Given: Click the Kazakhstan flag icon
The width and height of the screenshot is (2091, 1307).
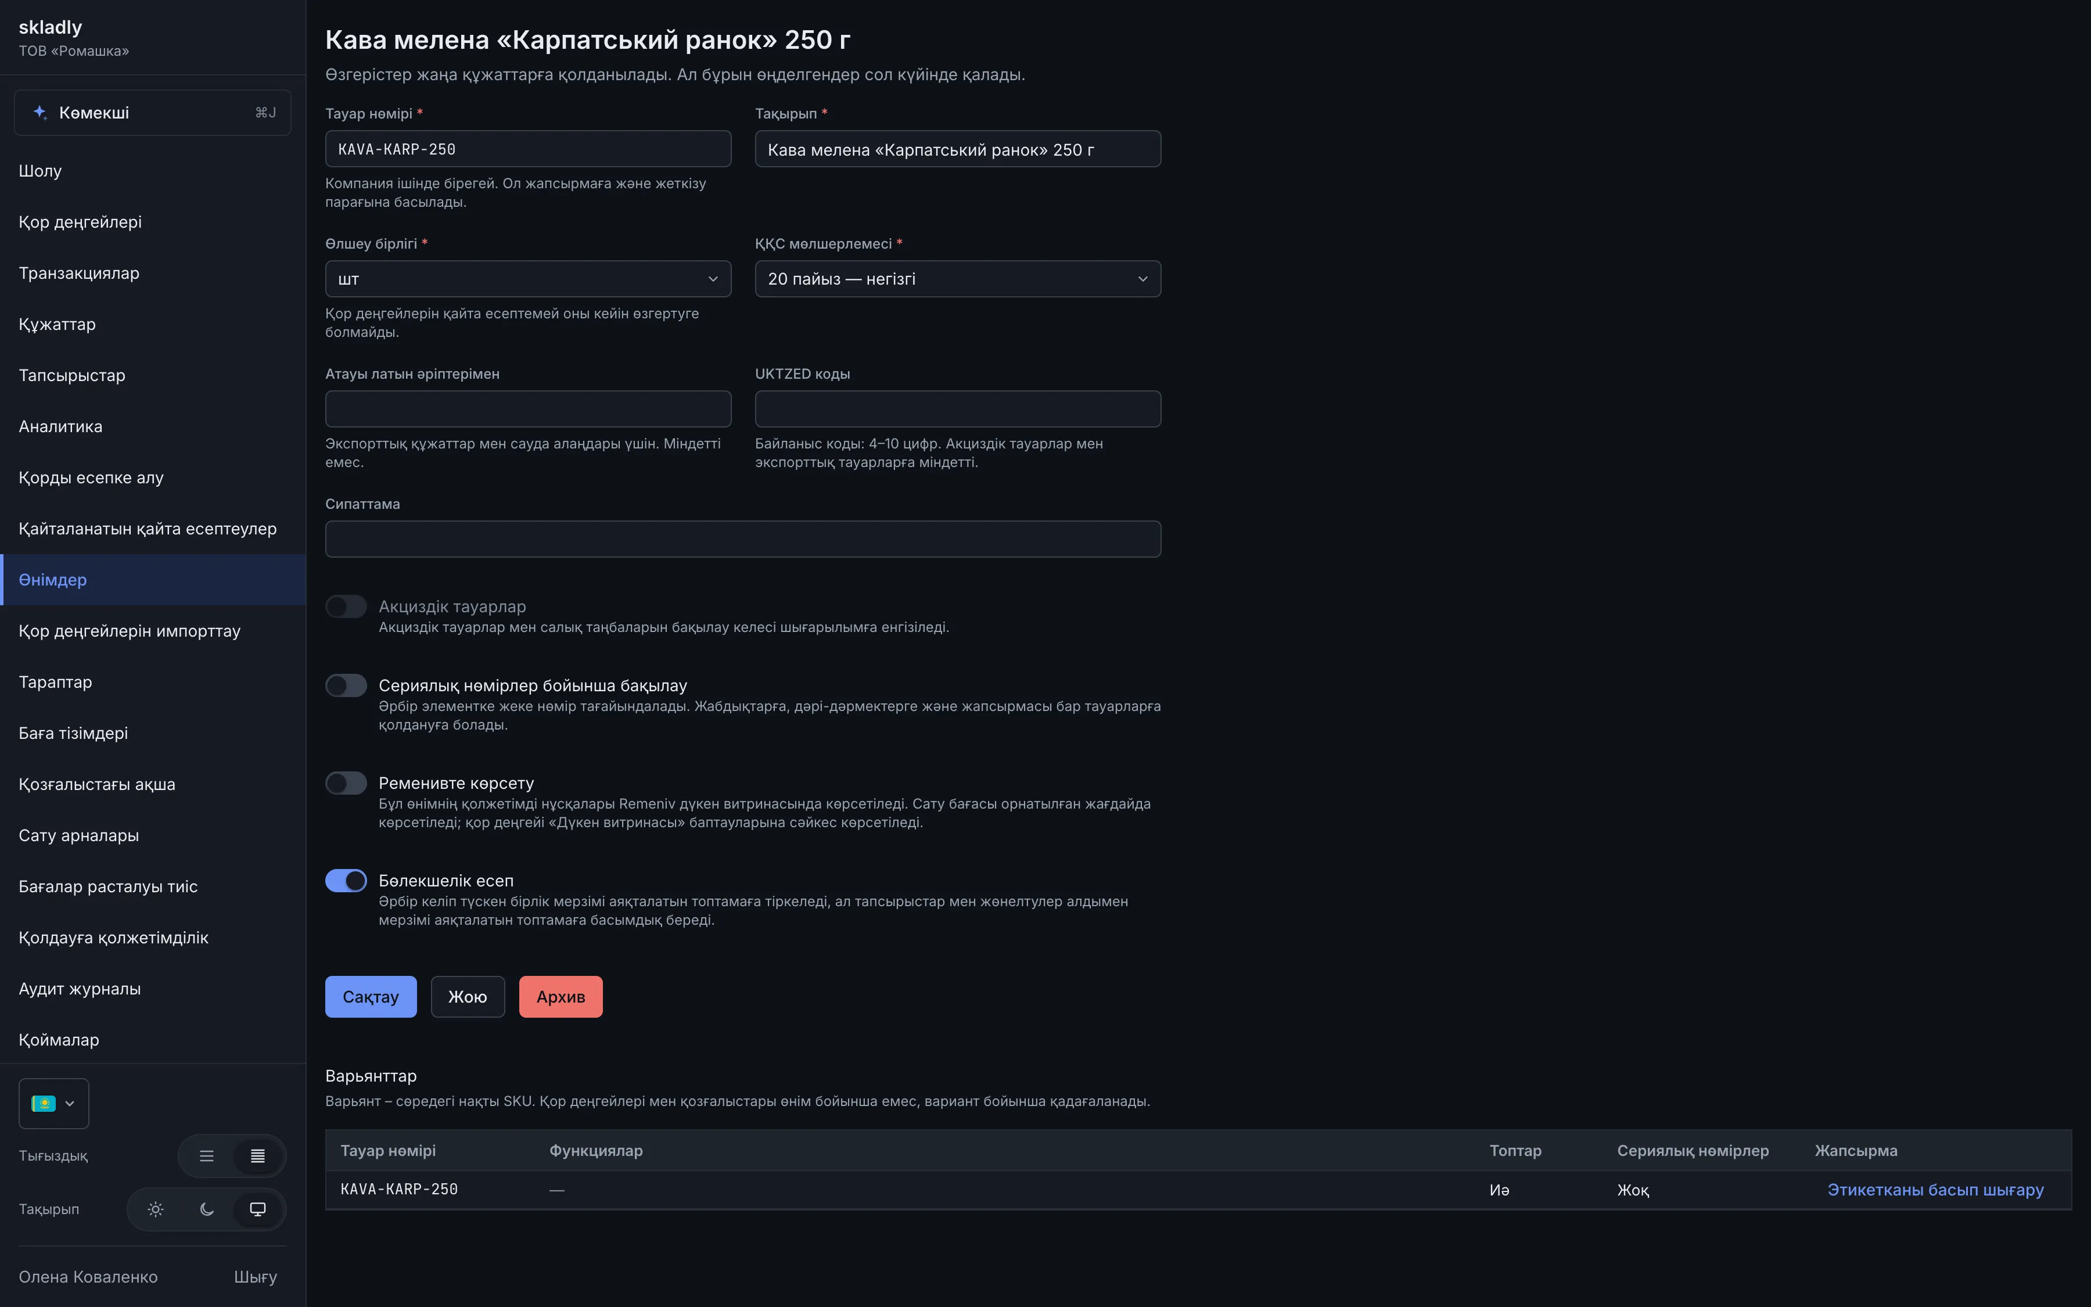Looking at the screenshot, I should (x=43, y=1103).
